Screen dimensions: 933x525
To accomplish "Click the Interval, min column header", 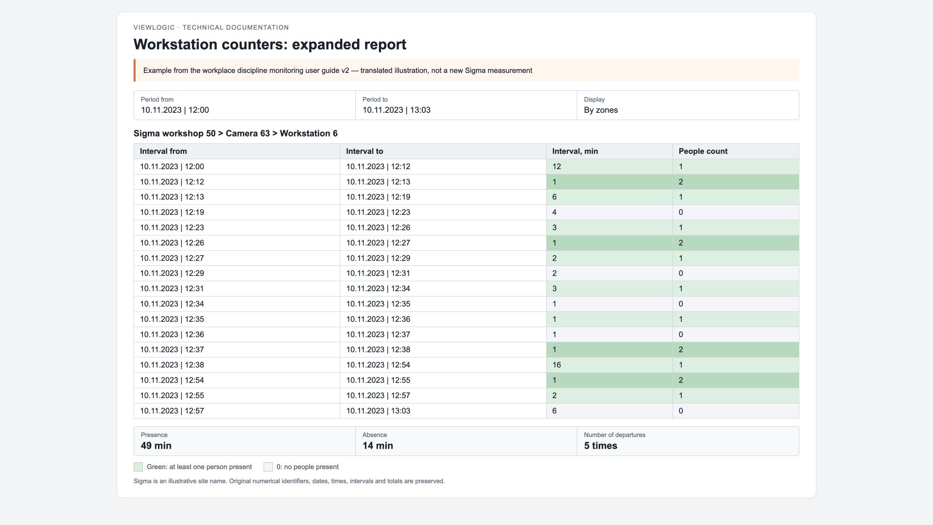I will pyautogui.click(x=609, y=151).
